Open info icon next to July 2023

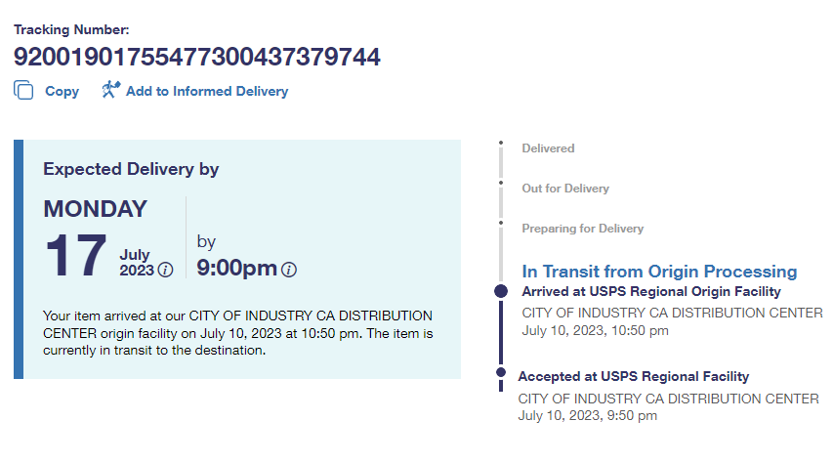click(x=166, y=270)
